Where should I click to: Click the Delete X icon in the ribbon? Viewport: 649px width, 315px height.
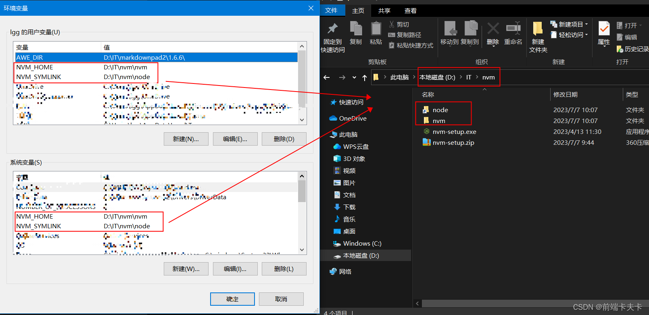pyautogui.click(x=493, y=28)
